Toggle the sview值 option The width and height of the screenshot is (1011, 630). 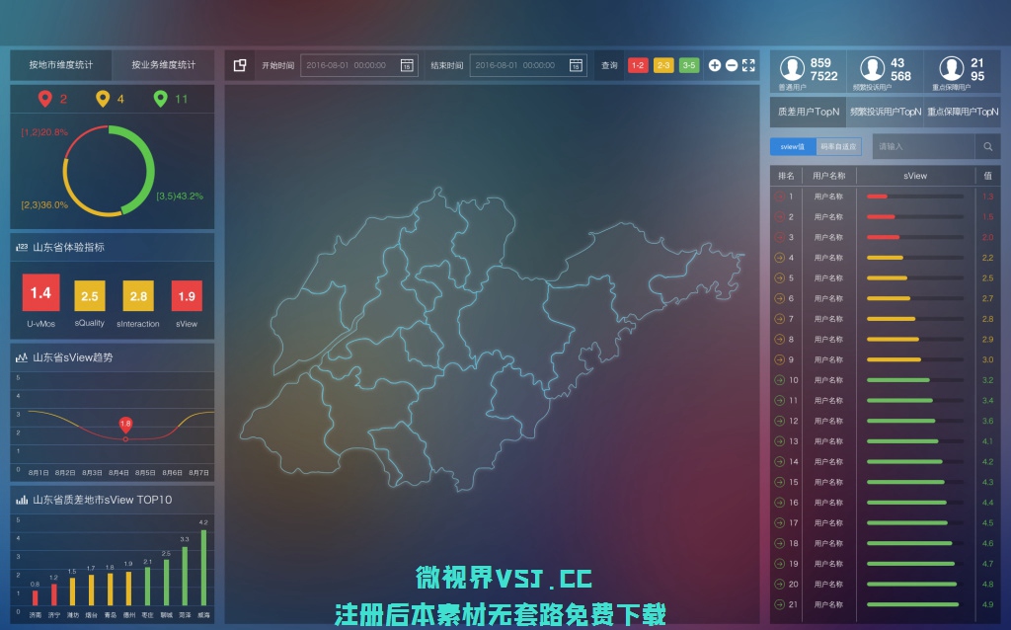pos(793,147)
